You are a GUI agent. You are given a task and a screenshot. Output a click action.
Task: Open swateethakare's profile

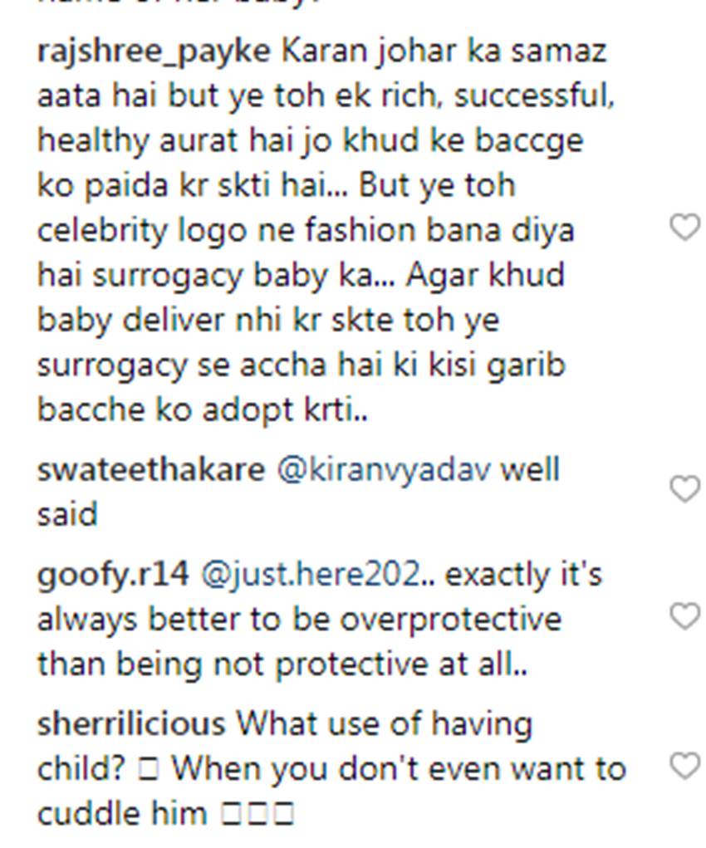tap(151, 469)
